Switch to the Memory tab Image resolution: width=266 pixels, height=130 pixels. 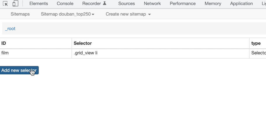click(213, 4)
